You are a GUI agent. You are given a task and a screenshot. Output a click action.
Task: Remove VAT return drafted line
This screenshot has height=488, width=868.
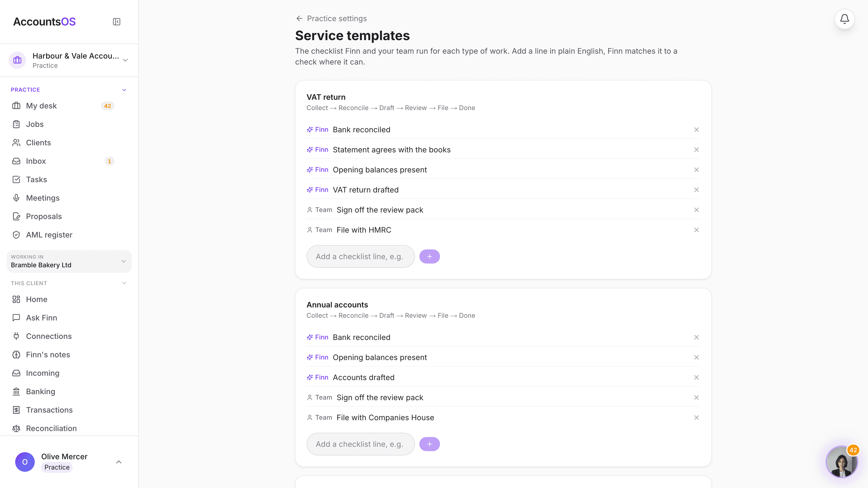[x=697, y=190]
